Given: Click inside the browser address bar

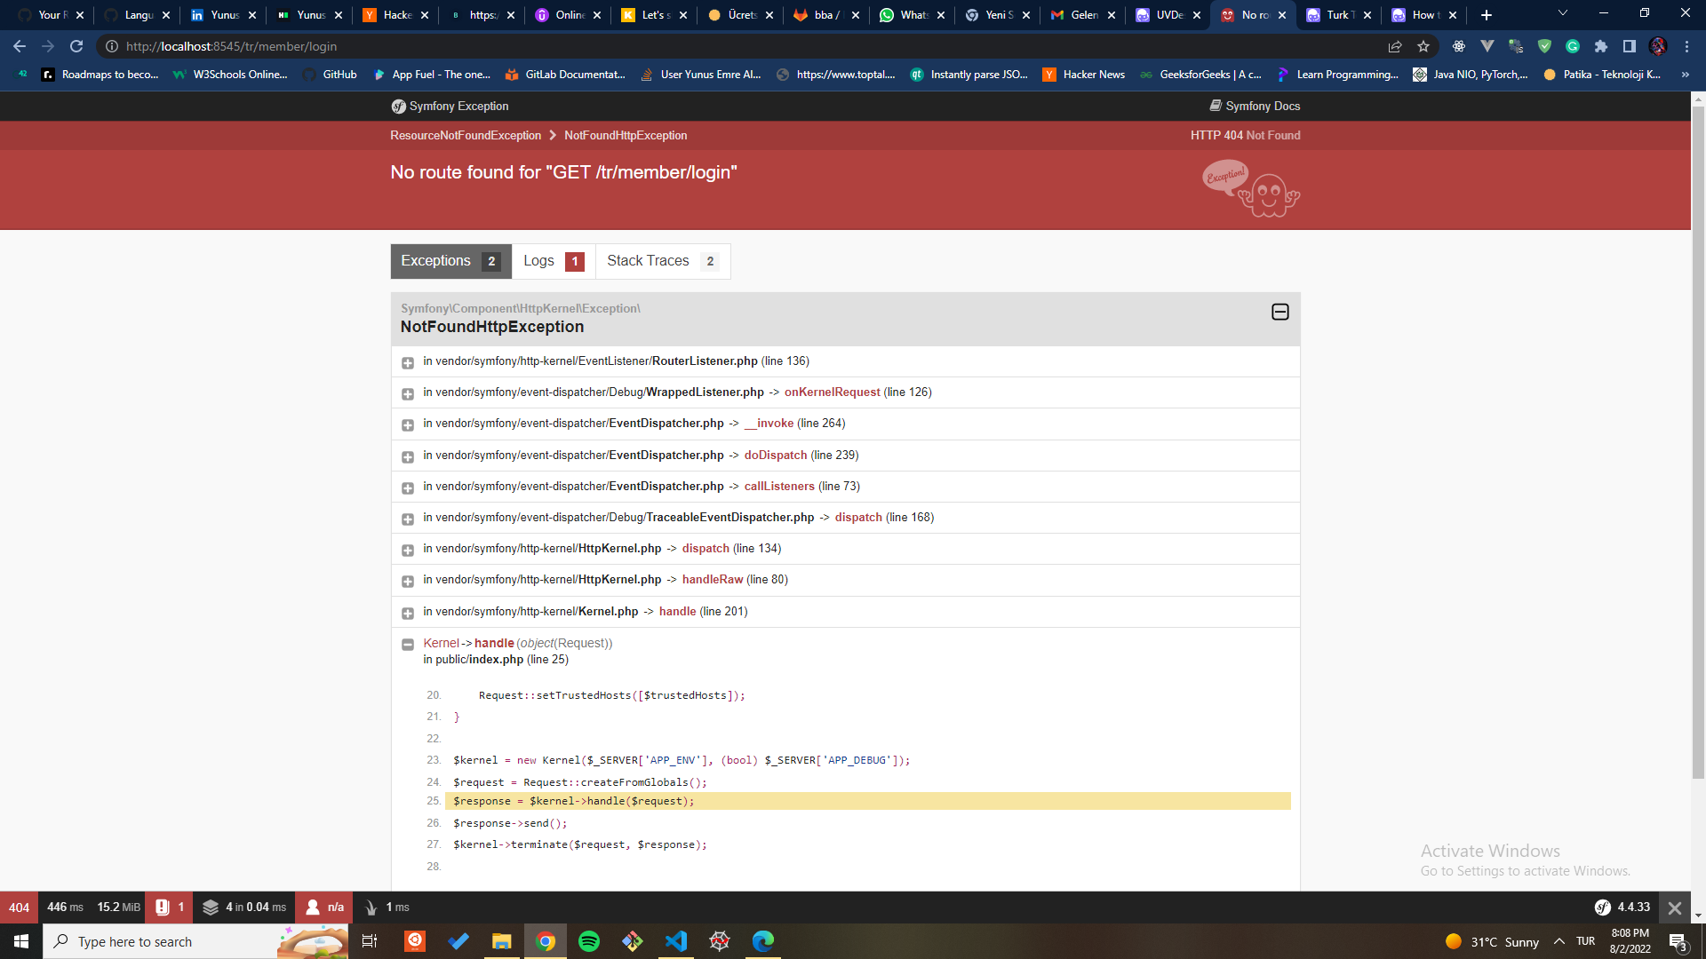Looking at the screenshot, I should [355, 46].
